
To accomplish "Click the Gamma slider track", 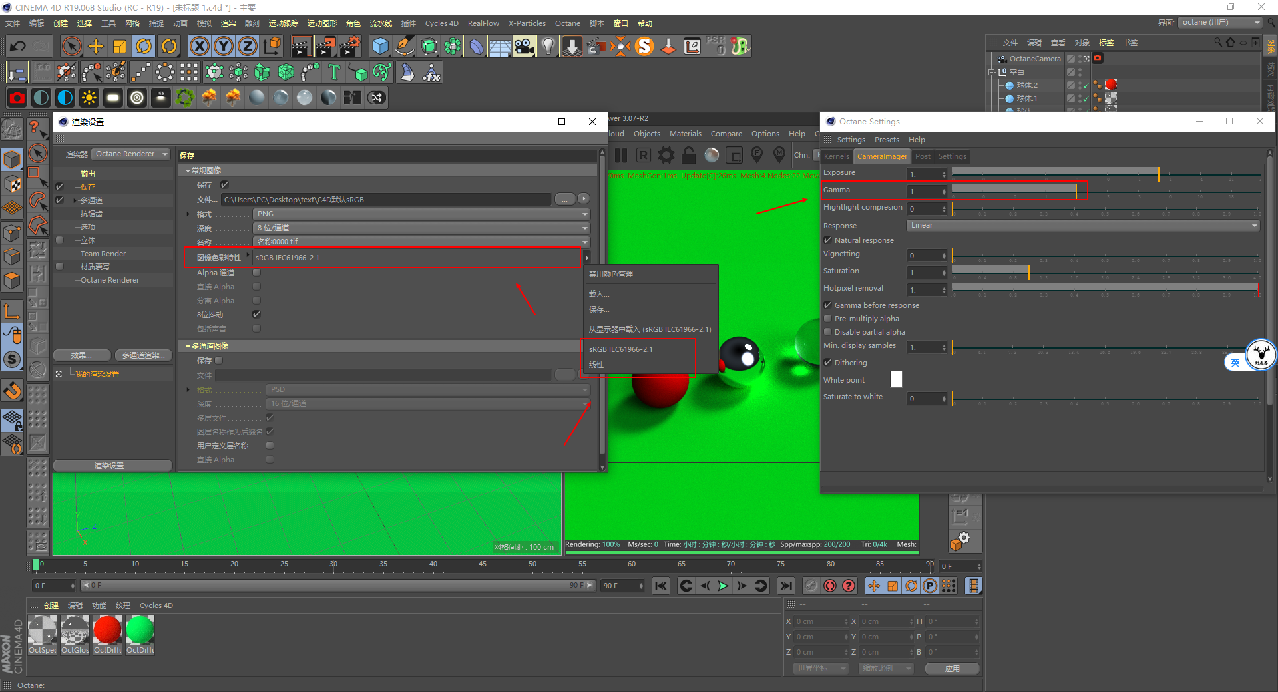I will (1105, 190).
